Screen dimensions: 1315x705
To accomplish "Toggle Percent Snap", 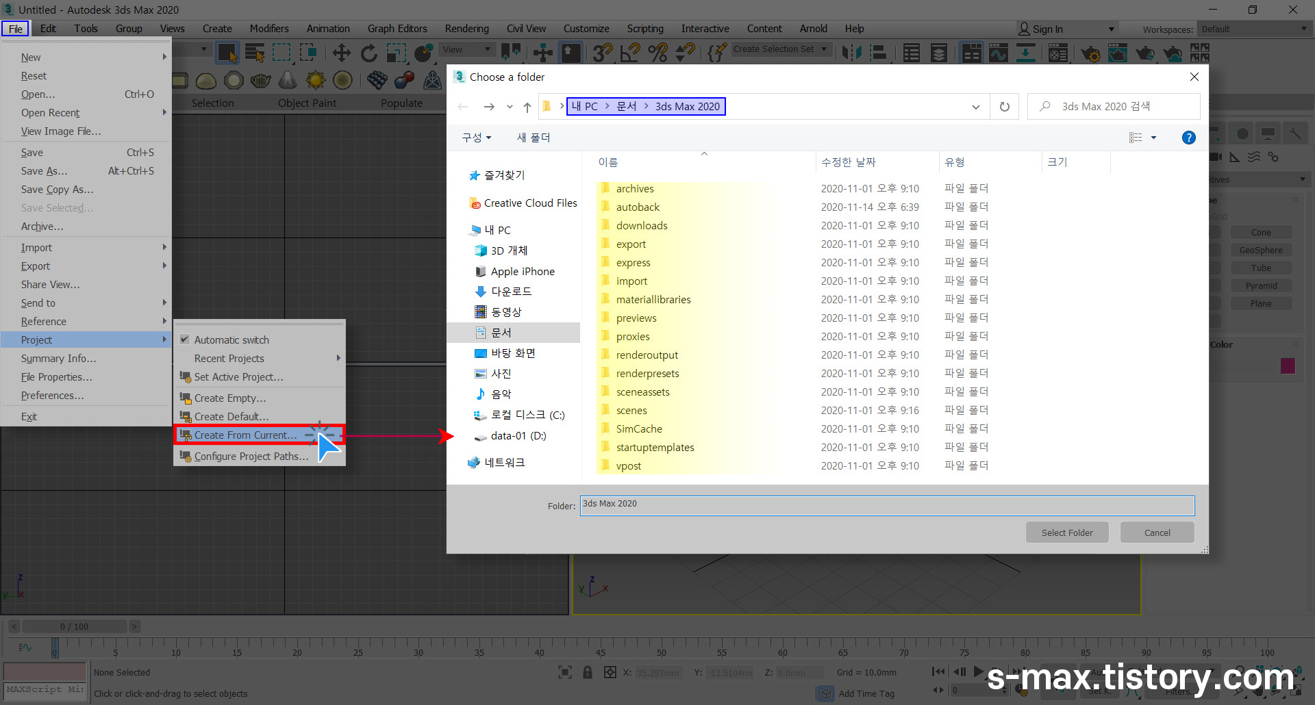I will tap(657, 53).
